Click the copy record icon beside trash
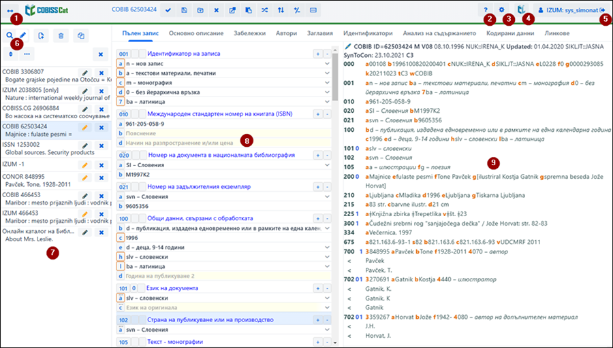 [x=81, y=36]
